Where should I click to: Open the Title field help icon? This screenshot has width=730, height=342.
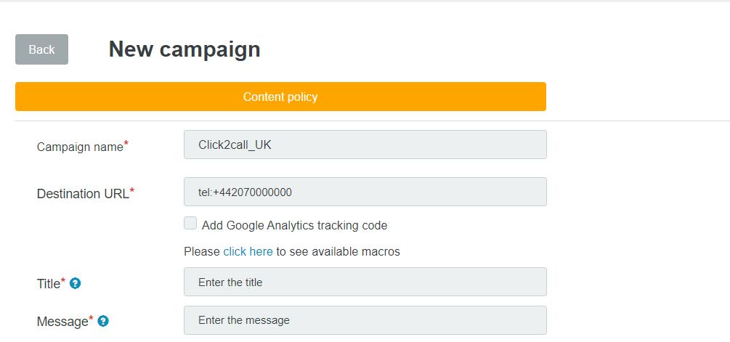pos(75,283)
